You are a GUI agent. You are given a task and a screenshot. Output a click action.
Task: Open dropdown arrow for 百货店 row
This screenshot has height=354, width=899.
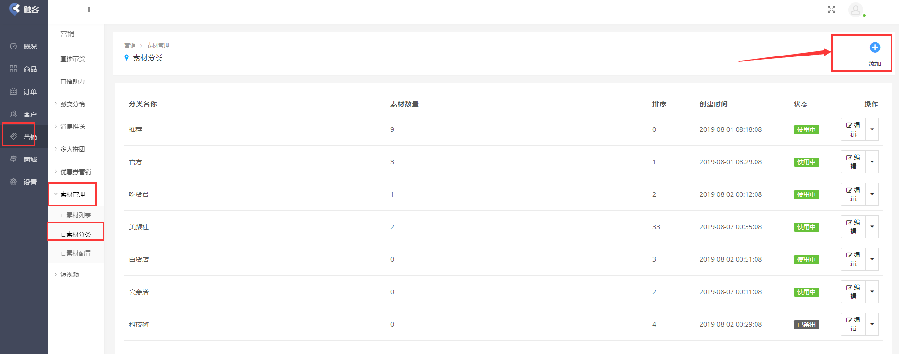[x=872, y=259]
